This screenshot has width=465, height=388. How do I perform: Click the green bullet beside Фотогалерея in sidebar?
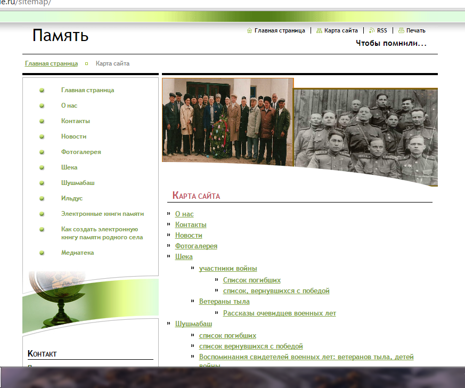click(42, 152)
